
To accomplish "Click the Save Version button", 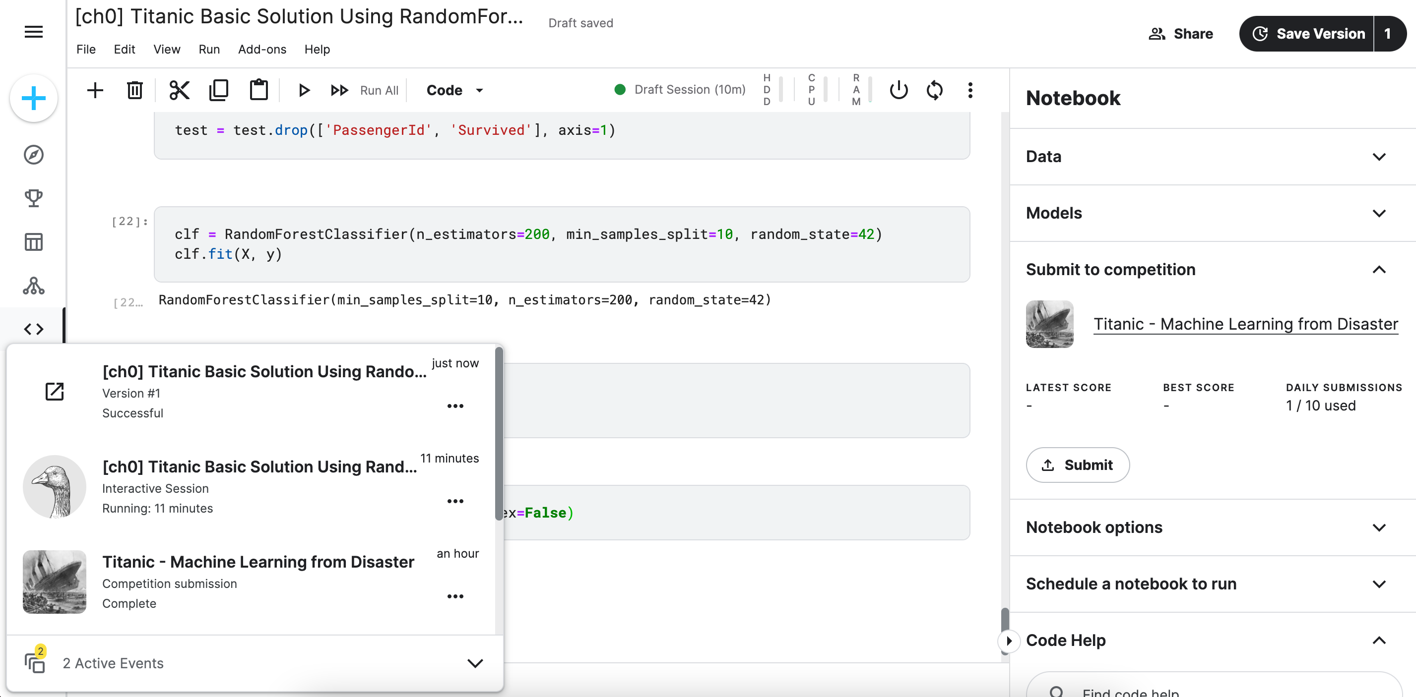I will (x=1308, y=34).
